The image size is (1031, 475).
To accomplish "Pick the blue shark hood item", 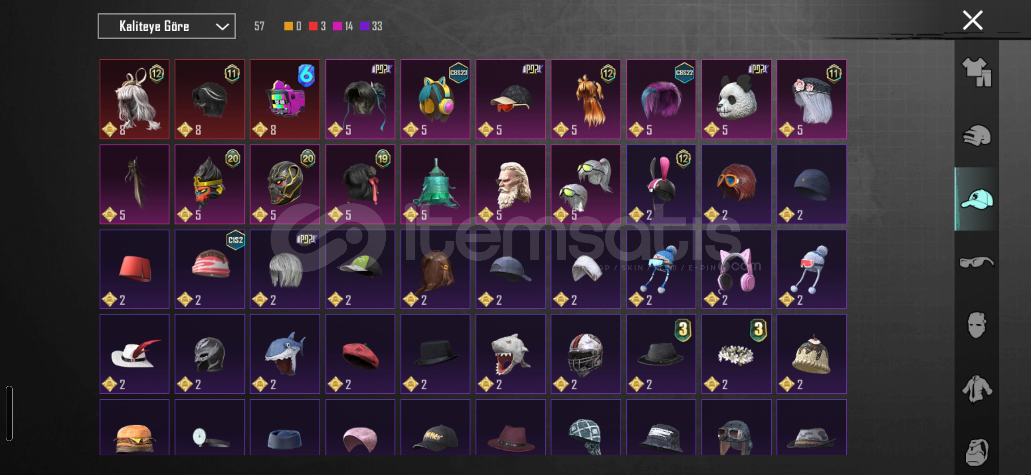I will [285, 354].
